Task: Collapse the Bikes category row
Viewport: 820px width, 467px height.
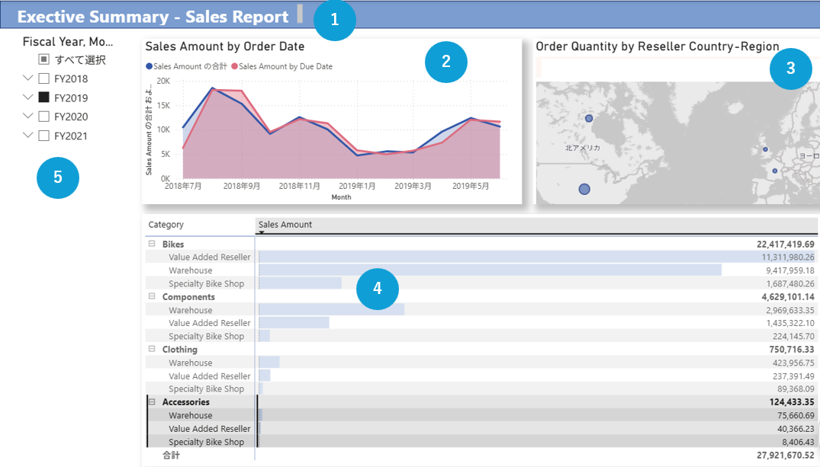Action: coord(153,244)
